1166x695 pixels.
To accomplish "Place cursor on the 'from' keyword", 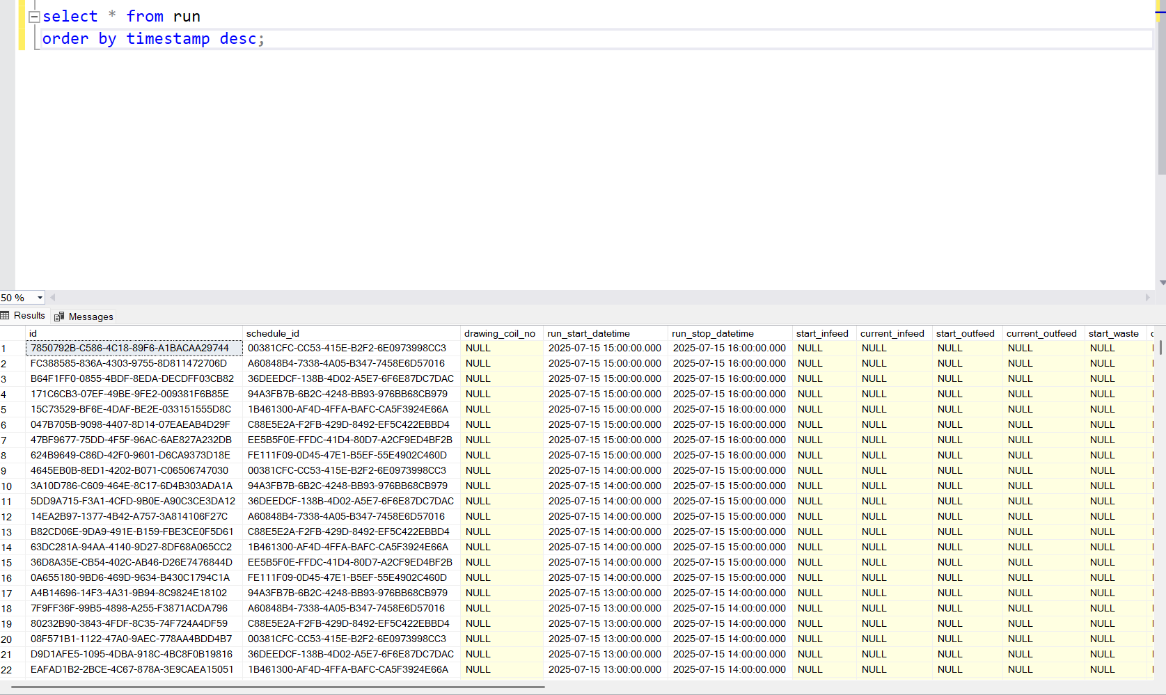I will (x=145, y=17).
